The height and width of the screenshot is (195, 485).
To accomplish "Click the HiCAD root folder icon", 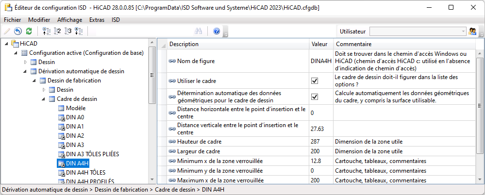I will pos(15,44).
